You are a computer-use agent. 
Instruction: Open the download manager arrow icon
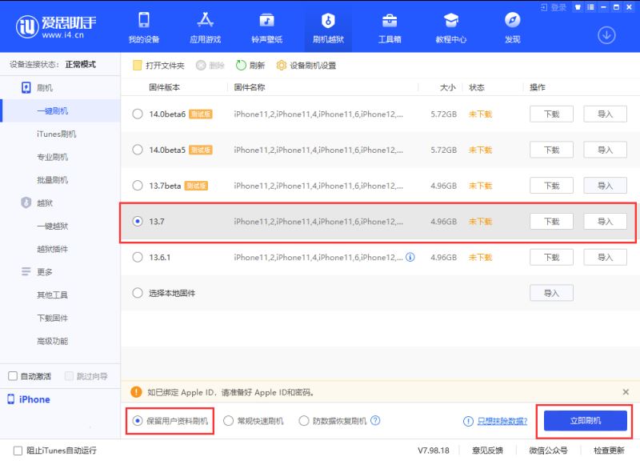[x=606, y=35]
